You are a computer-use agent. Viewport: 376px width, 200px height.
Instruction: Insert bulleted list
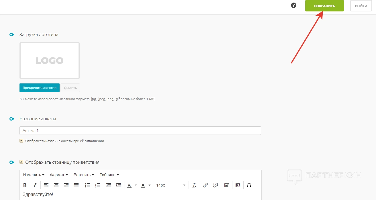[x=88, y=185]
